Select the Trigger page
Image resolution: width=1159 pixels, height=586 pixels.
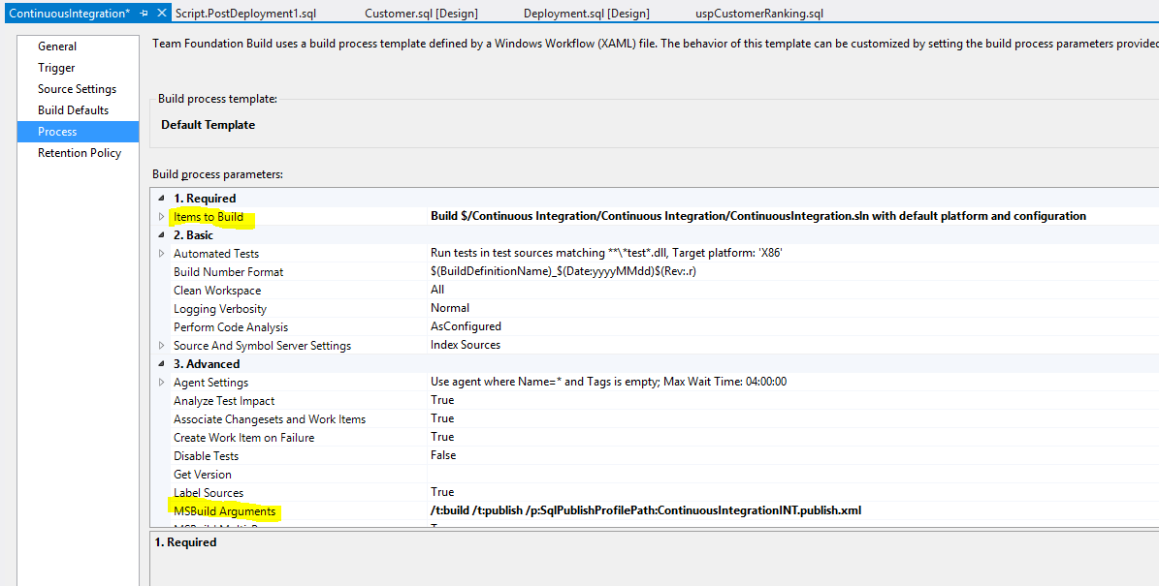pyautogui.click(x=56, y=68)
